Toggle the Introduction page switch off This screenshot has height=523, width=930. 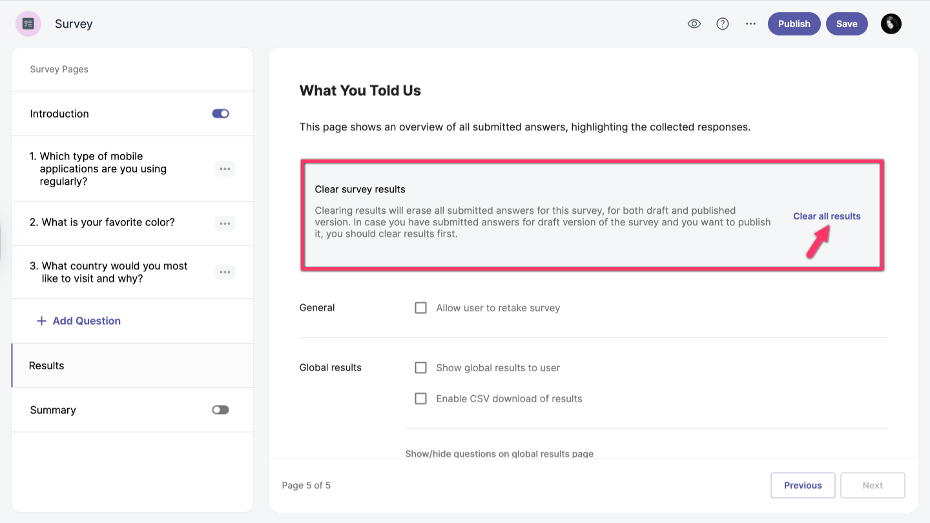(220, 114)
